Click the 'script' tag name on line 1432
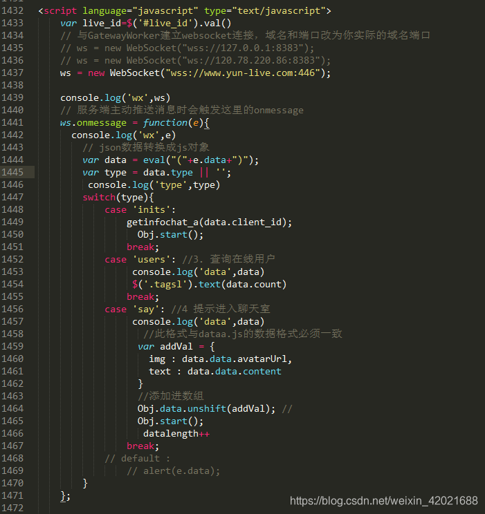Screen dimensions: 485x514 [x=60, y=11]
